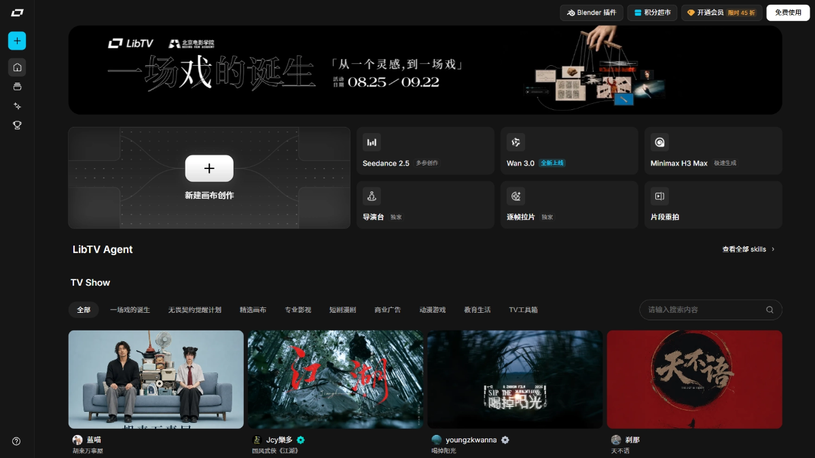Click the cyan plus button in sidebar
The width and height of the screenshot is (815, 458).
[17, 41]
